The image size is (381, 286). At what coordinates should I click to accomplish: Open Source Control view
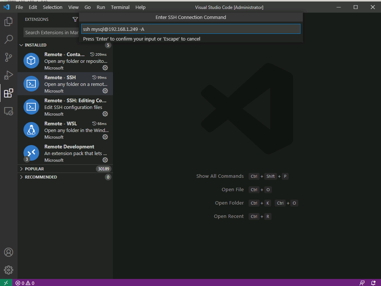pos(9,57)
